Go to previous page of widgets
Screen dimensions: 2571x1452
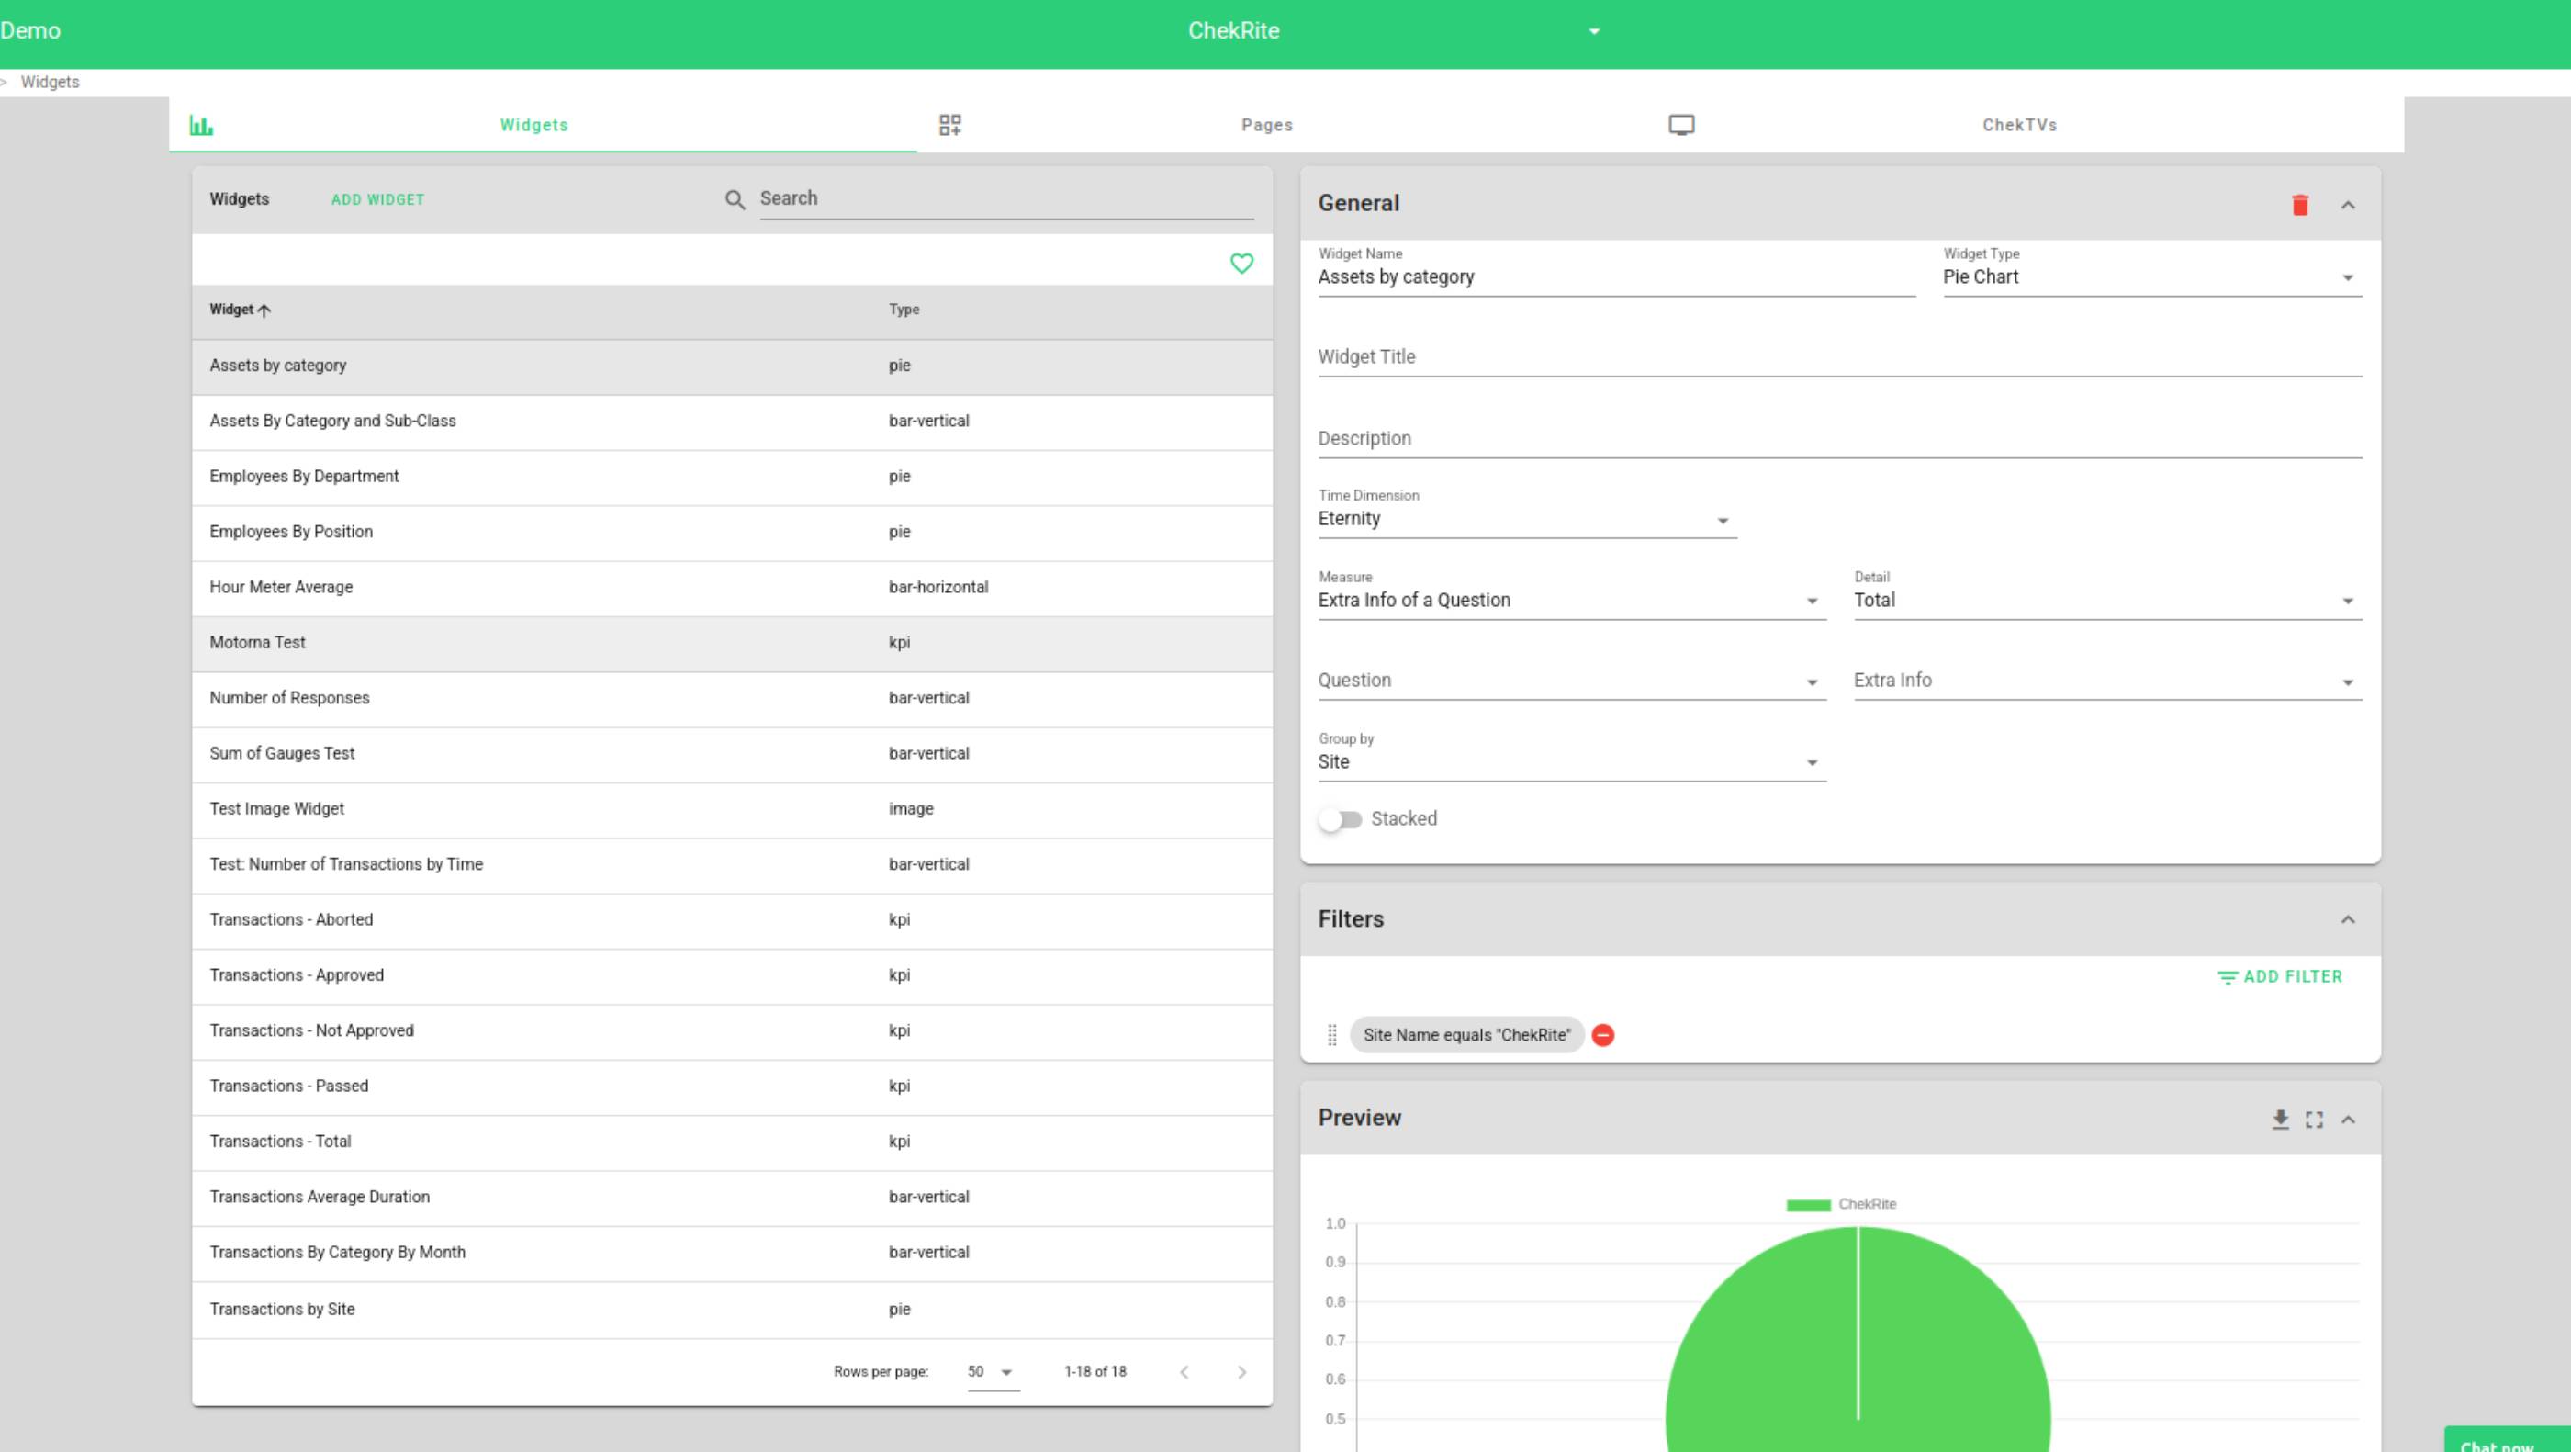click(x=1184, y=1372)
